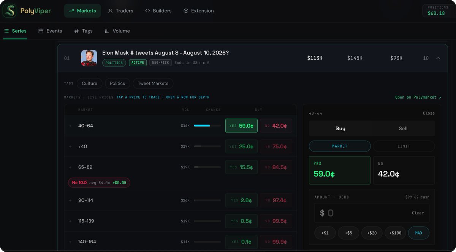Screen dimensions: 456x252
Task: Click the Elon Musk tweets event title
Action: click(x=165, y=53)
